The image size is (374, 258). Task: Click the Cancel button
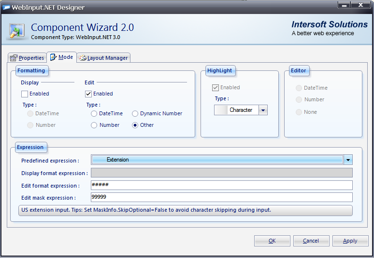coord(311,241)
